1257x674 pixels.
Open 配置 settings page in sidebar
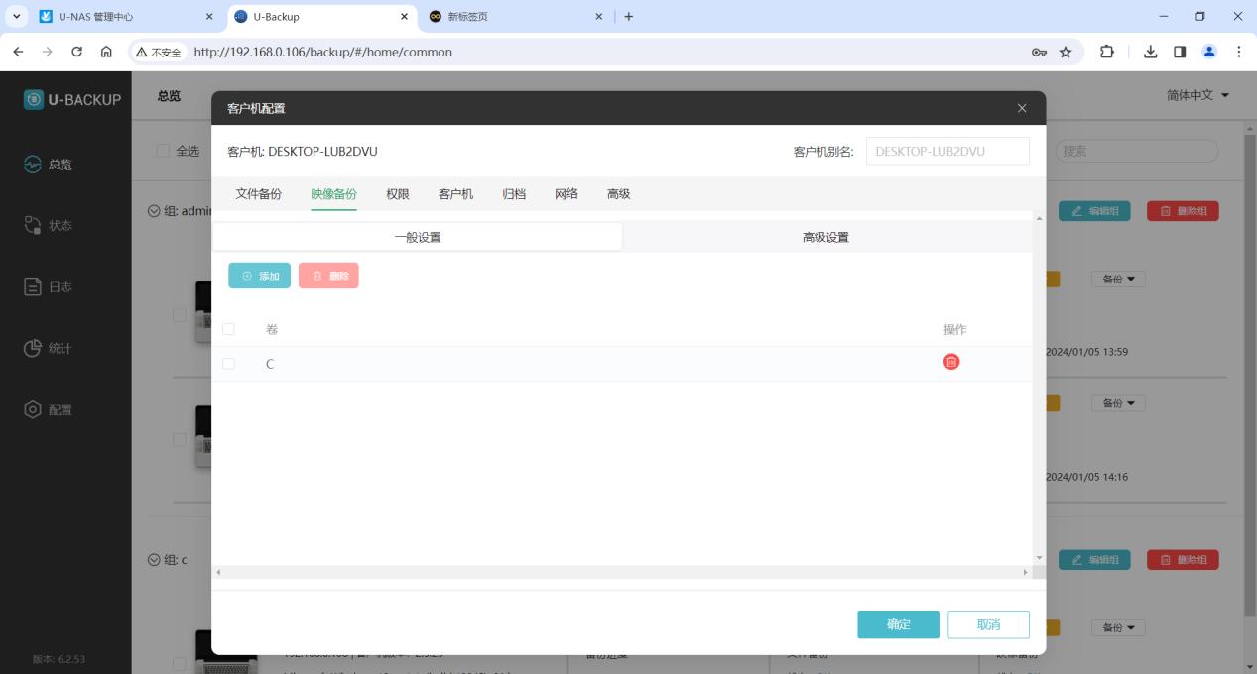[x=50, y=410]
